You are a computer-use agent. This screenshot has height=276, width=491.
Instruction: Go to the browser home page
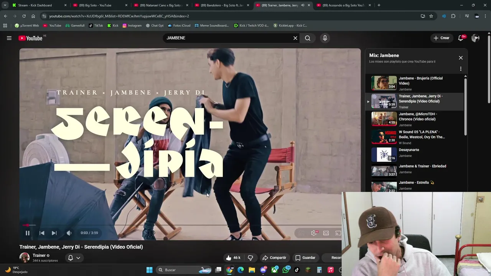click(33, 16)
